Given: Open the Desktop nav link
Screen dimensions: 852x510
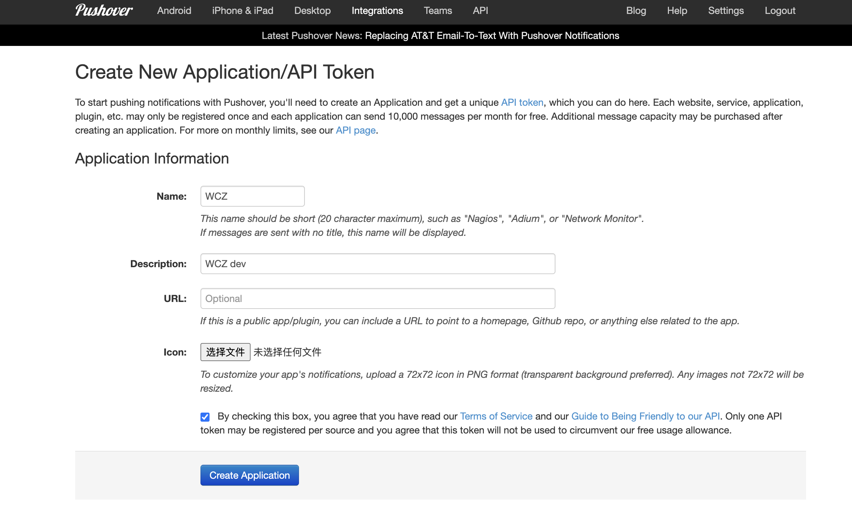Looking at the screenshot, I should [312, 10].
